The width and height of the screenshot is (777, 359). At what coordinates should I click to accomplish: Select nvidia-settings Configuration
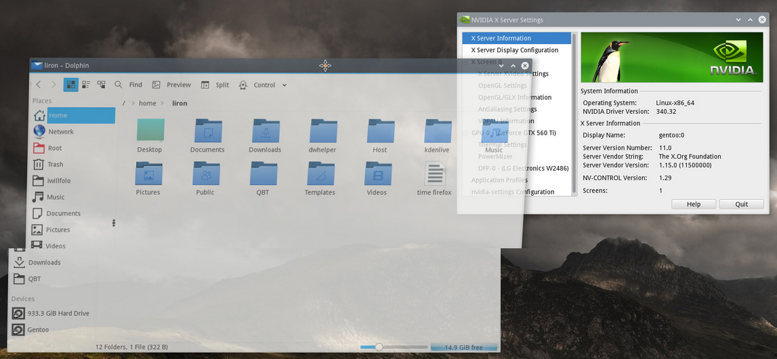click(512, 192)
